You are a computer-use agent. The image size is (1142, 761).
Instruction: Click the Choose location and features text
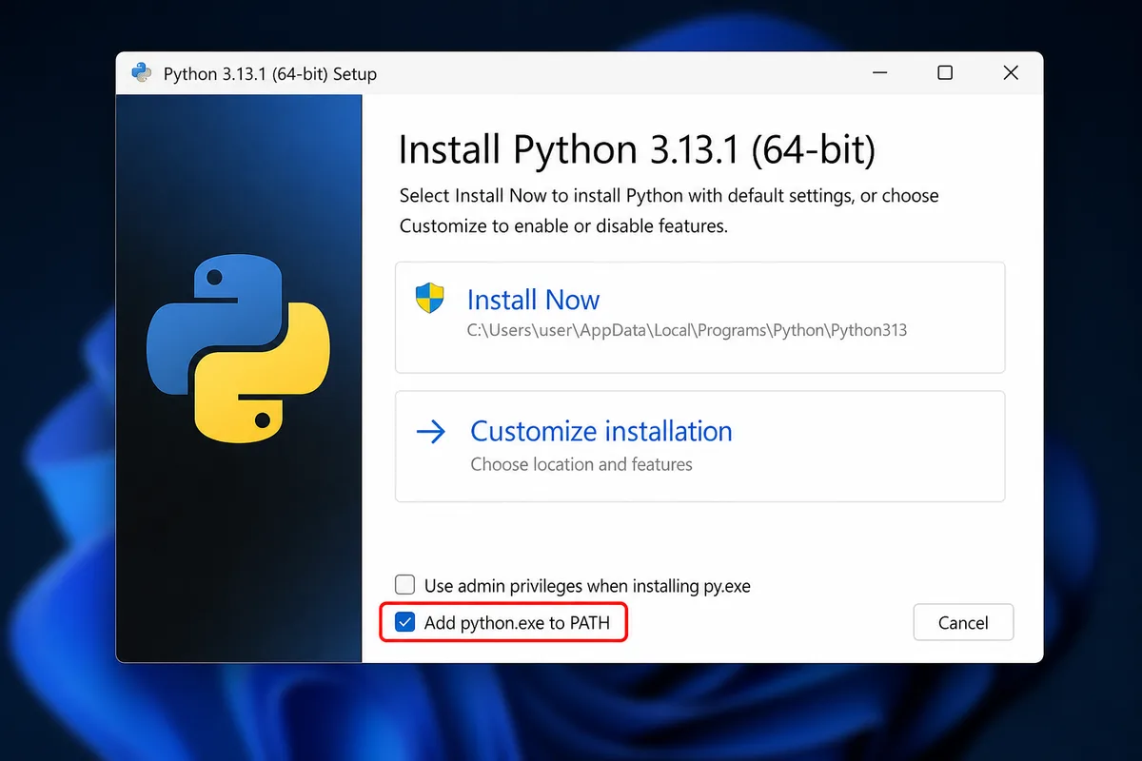[x=581, y=465]
